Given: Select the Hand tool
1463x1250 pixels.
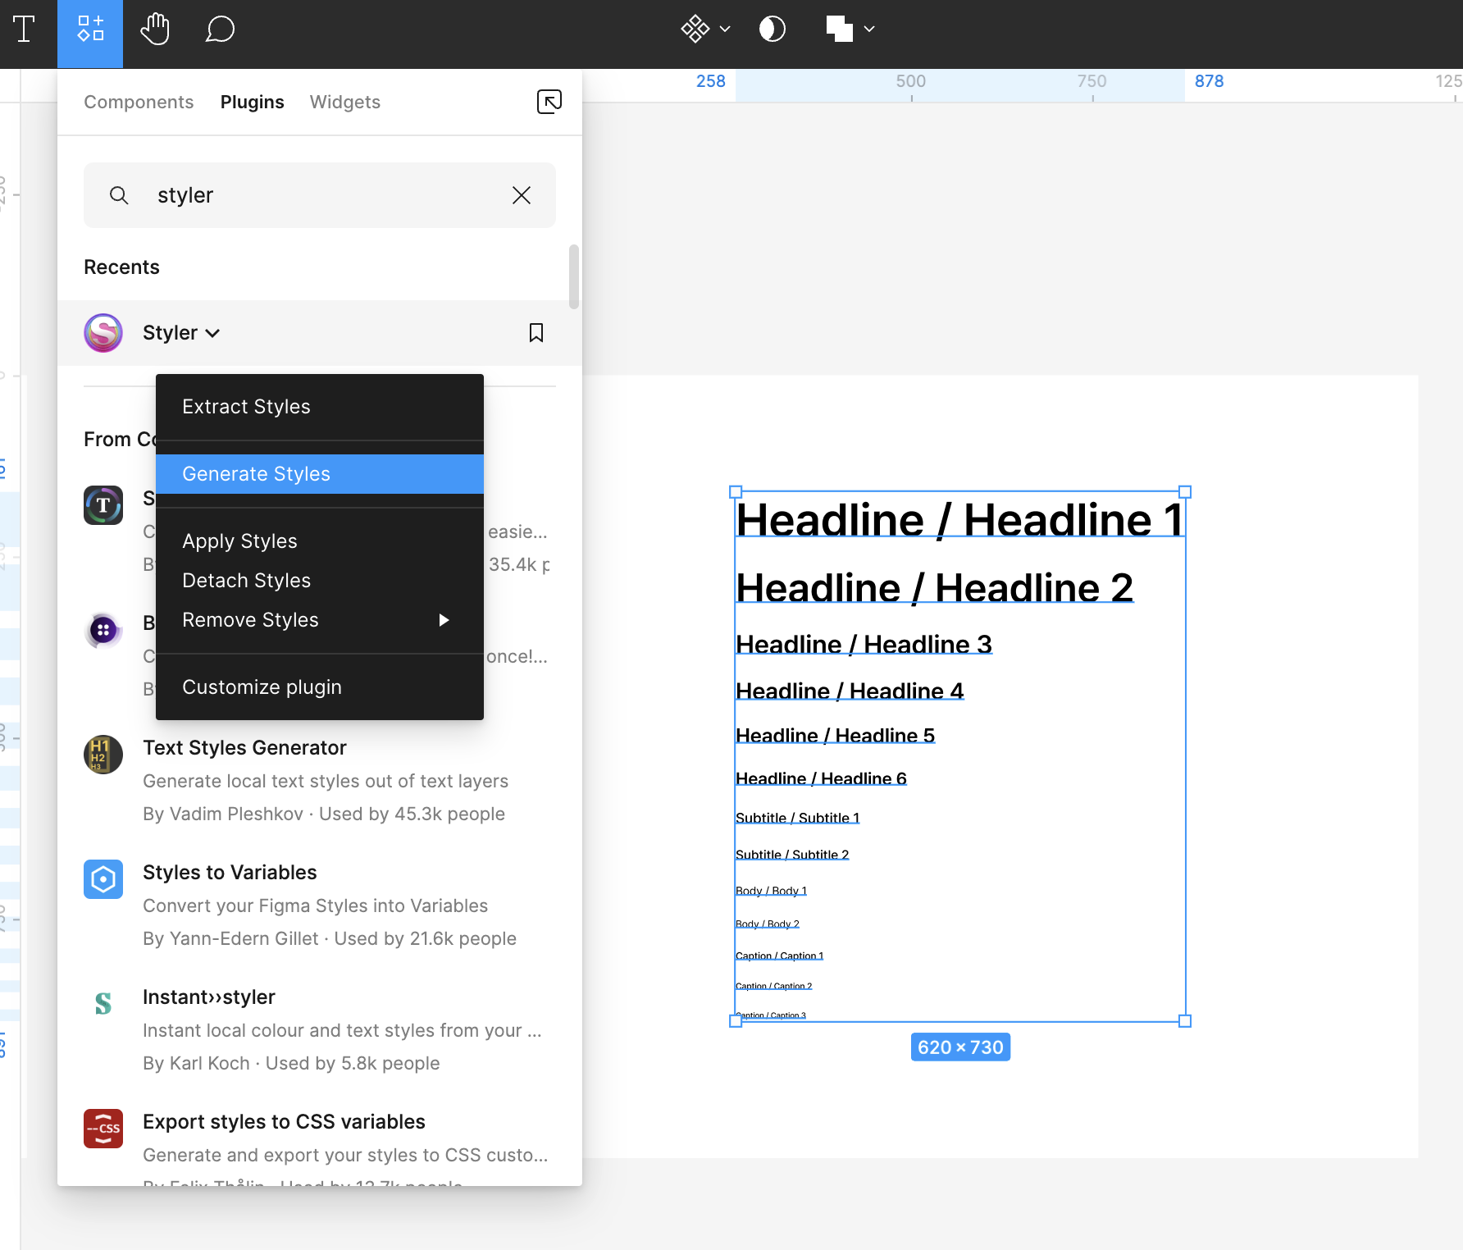Looking at the screenshot, I should 155,30.
